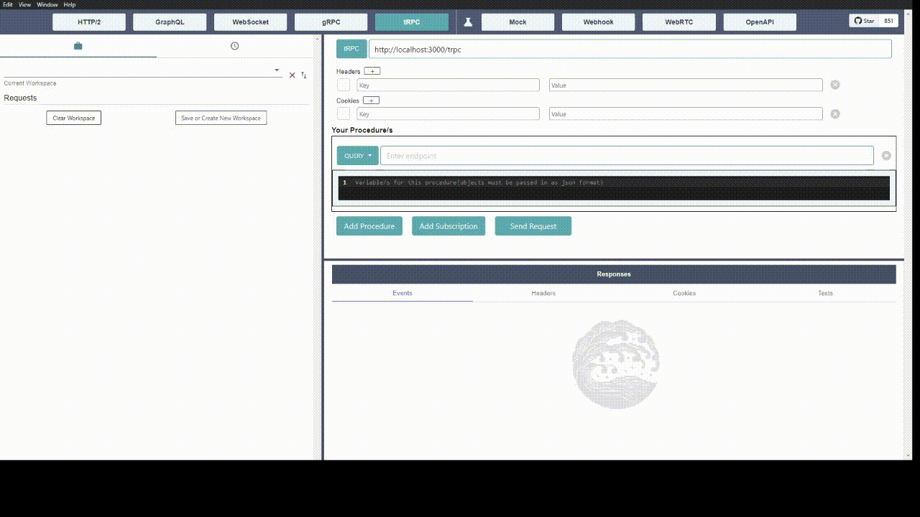Open the testing flask icon
Viewport: 920px width, 517px height.
click(x=468, y=22)
